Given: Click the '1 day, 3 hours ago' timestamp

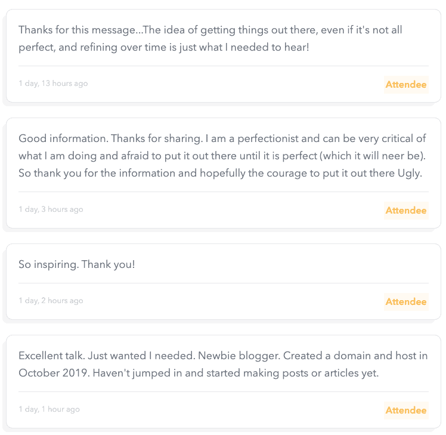Looking at the screenshot, I should click(x=51, y=209).
